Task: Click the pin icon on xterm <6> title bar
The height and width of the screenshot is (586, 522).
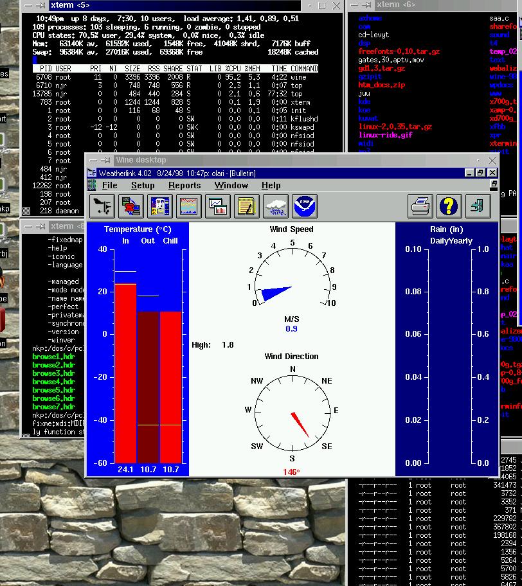Action: pyautogui.click(x=367, y=5)
